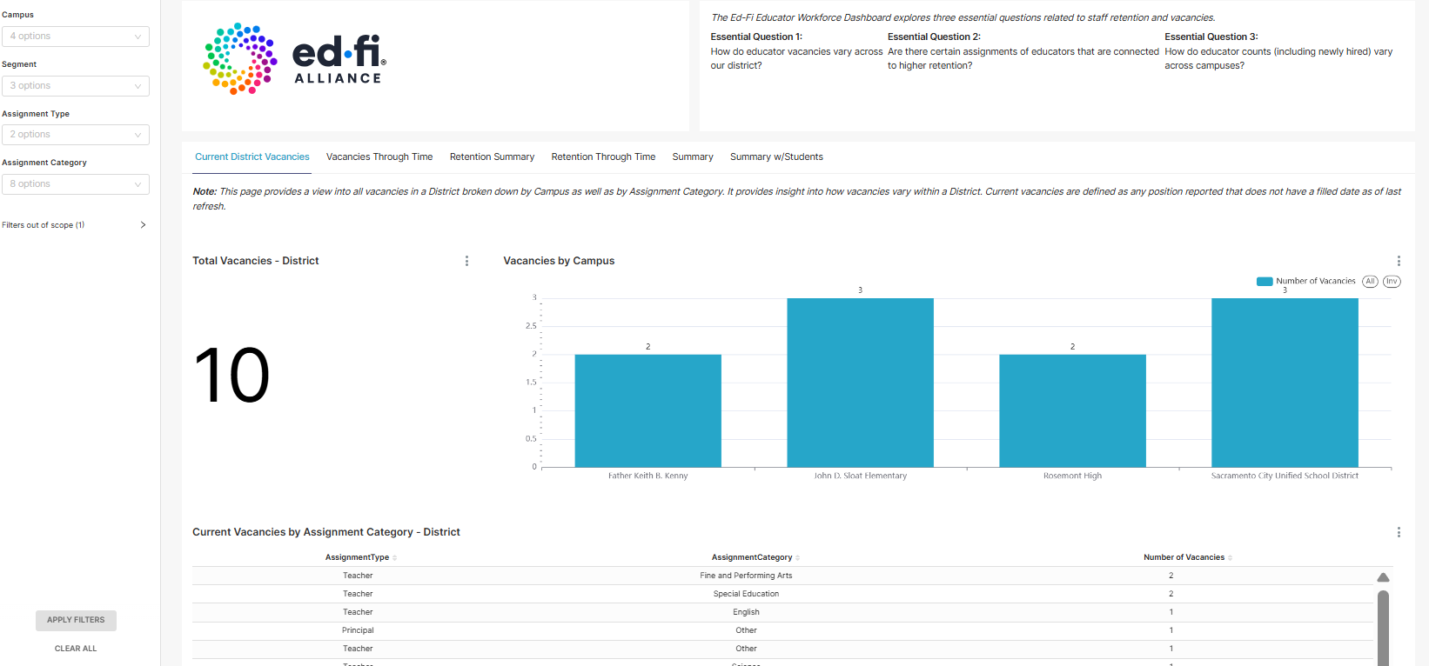Click the Clear All button
This screenshot has width=1429, height=666.
click(x=76, y=649)
